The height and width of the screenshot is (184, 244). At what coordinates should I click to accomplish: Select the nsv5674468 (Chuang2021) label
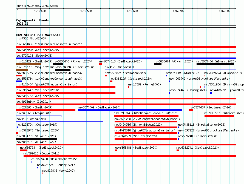188,90
